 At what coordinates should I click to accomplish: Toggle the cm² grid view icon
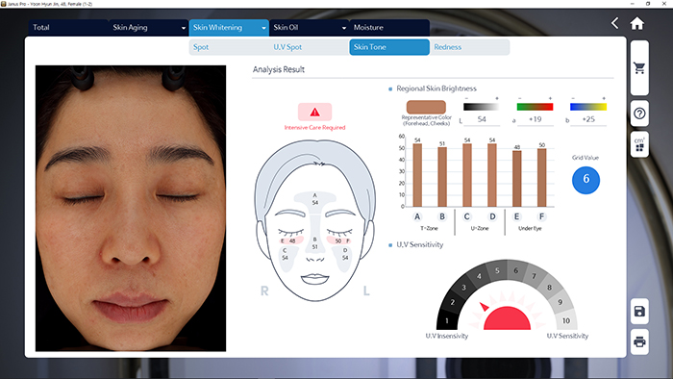pyautogui.click(x=639, y=144)
